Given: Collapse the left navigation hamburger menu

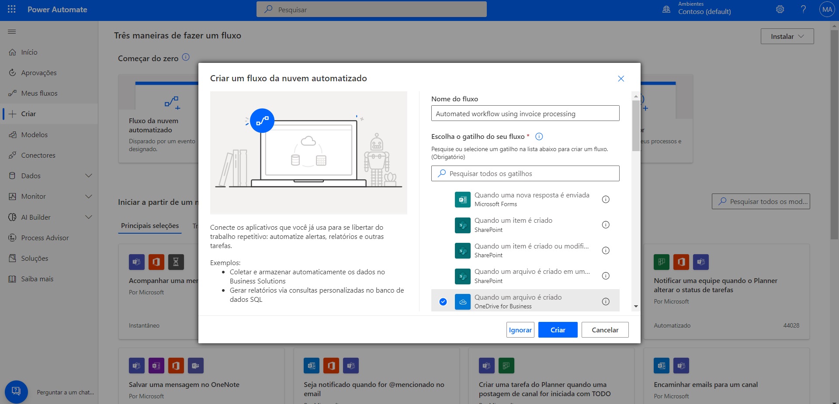Looking at the screenshot, I should tap(12, 31).
